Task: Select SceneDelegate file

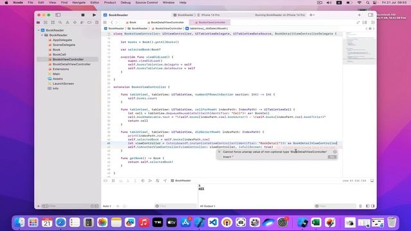Action: coord(64,45)
